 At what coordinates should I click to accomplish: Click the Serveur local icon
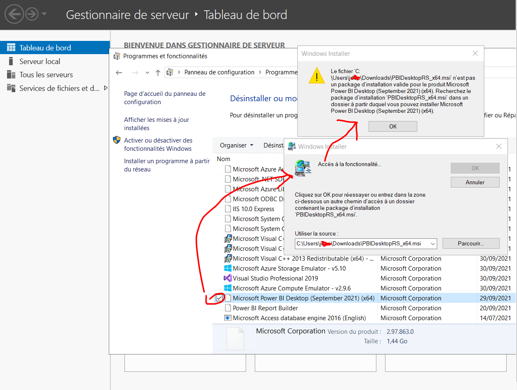tap(11, 61)
